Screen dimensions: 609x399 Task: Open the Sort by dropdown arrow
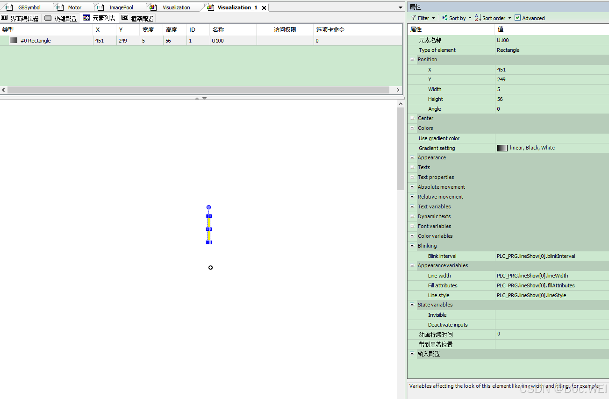pyautogui.click(x=470, y=18)
